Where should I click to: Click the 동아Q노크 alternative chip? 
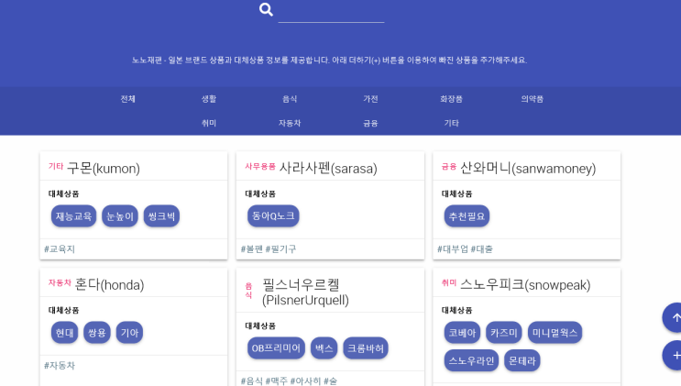point(273,216)
